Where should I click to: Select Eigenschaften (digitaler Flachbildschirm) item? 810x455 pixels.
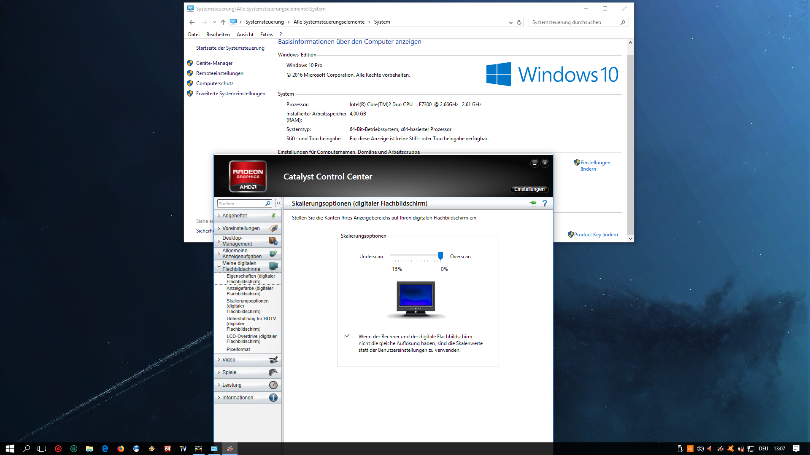pos(248,279)
